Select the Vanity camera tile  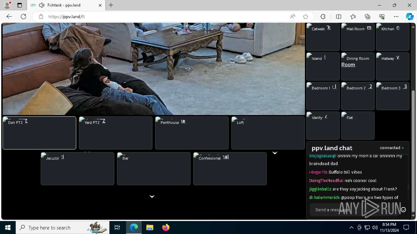(323, 125)
